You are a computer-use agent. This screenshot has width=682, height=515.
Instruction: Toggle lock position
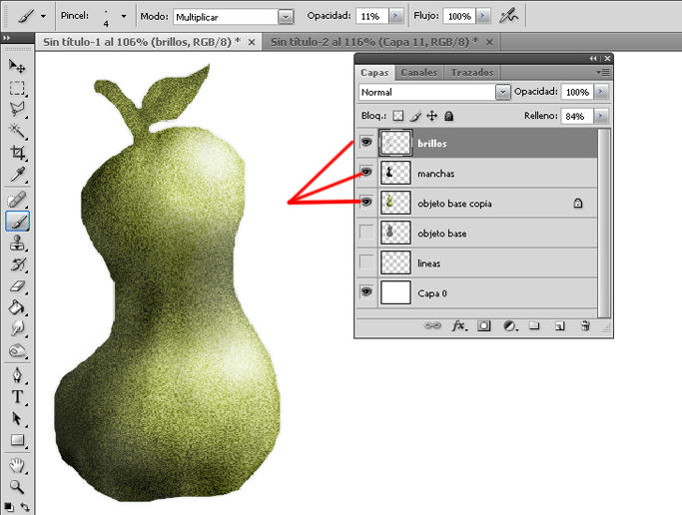(x=432, y=116)
